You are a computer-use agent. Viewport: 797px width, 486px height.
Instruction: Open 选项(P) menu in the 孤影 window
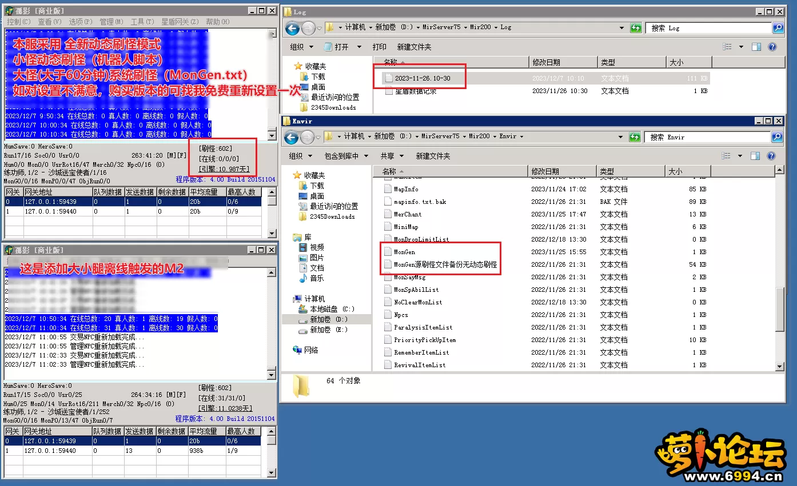(80, 22)
